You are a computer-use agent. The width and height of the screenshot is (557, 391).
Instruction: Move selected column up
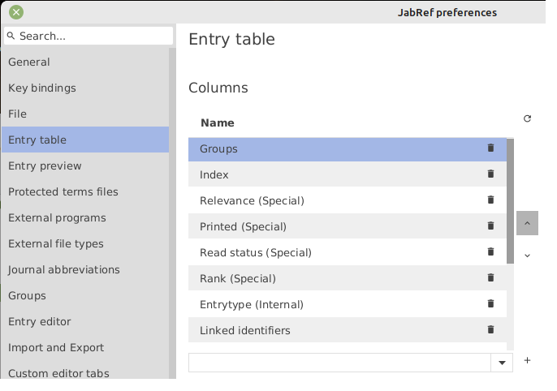click(527, 223)
